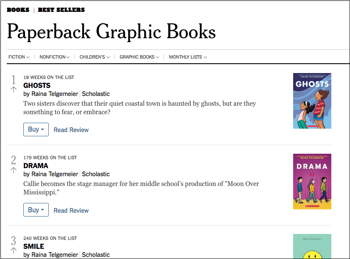Click the GHOSTS book title

pos(37,85)
